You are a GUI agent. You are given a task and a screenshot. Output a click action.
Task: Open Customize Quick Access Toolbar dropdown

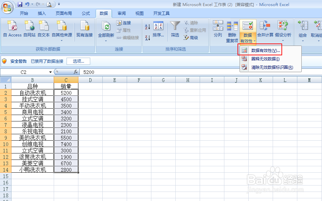coord(59,4)
